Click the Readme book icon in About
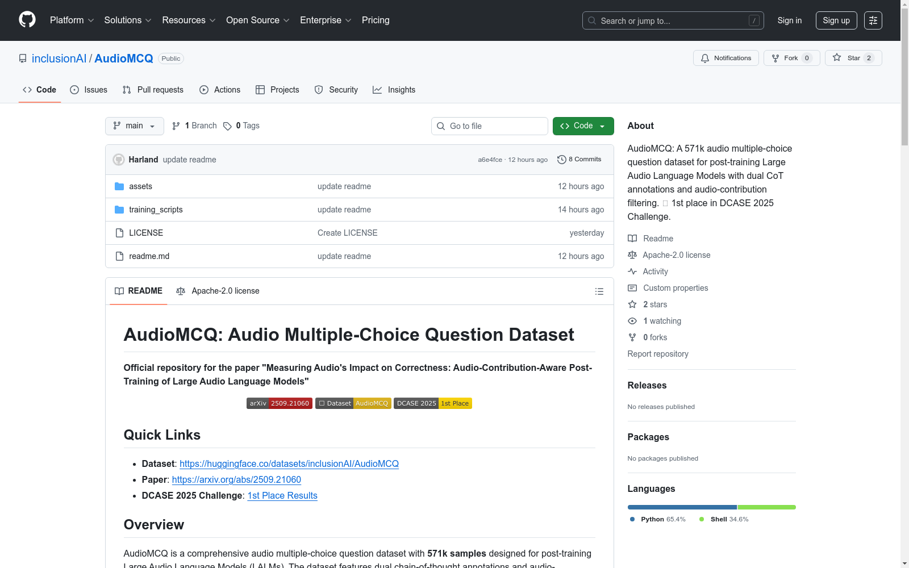 click(632, 239)
